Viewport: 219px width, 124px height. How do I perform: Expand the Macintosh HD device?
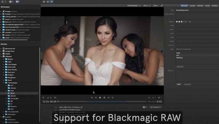pos(1,49)
